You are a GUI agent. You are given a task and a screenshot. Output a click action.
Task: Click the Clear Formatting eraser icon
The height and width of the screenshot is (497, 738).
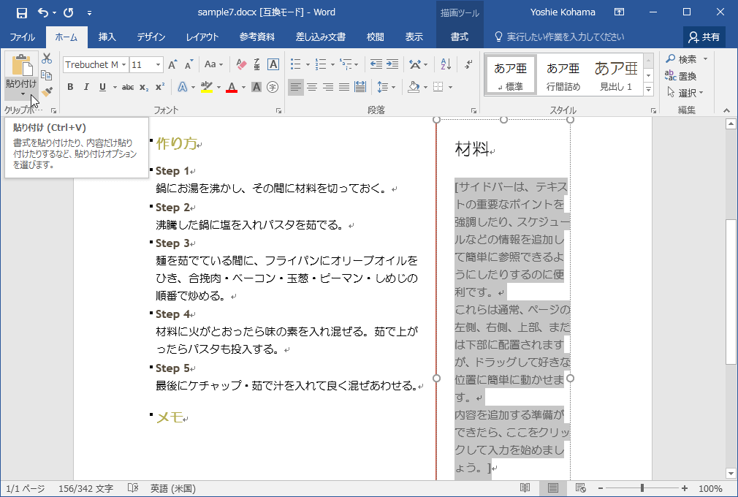[242, 64]
